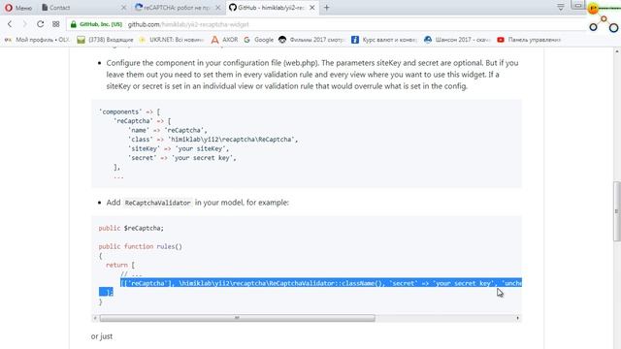Open the OLX profile bookmark
This screenshot has height=349, width=621.
coord(37,40)
